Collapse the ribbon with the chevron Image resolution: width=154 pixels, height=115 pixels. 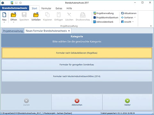[151, 26]
